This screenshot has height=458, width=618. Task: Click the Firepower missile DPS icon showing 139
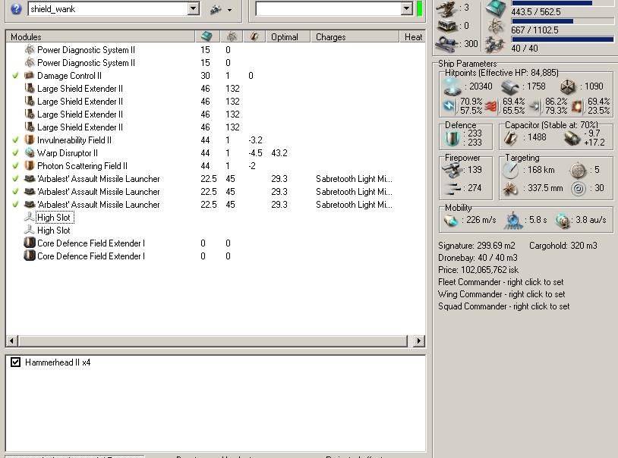coord(452,170)
